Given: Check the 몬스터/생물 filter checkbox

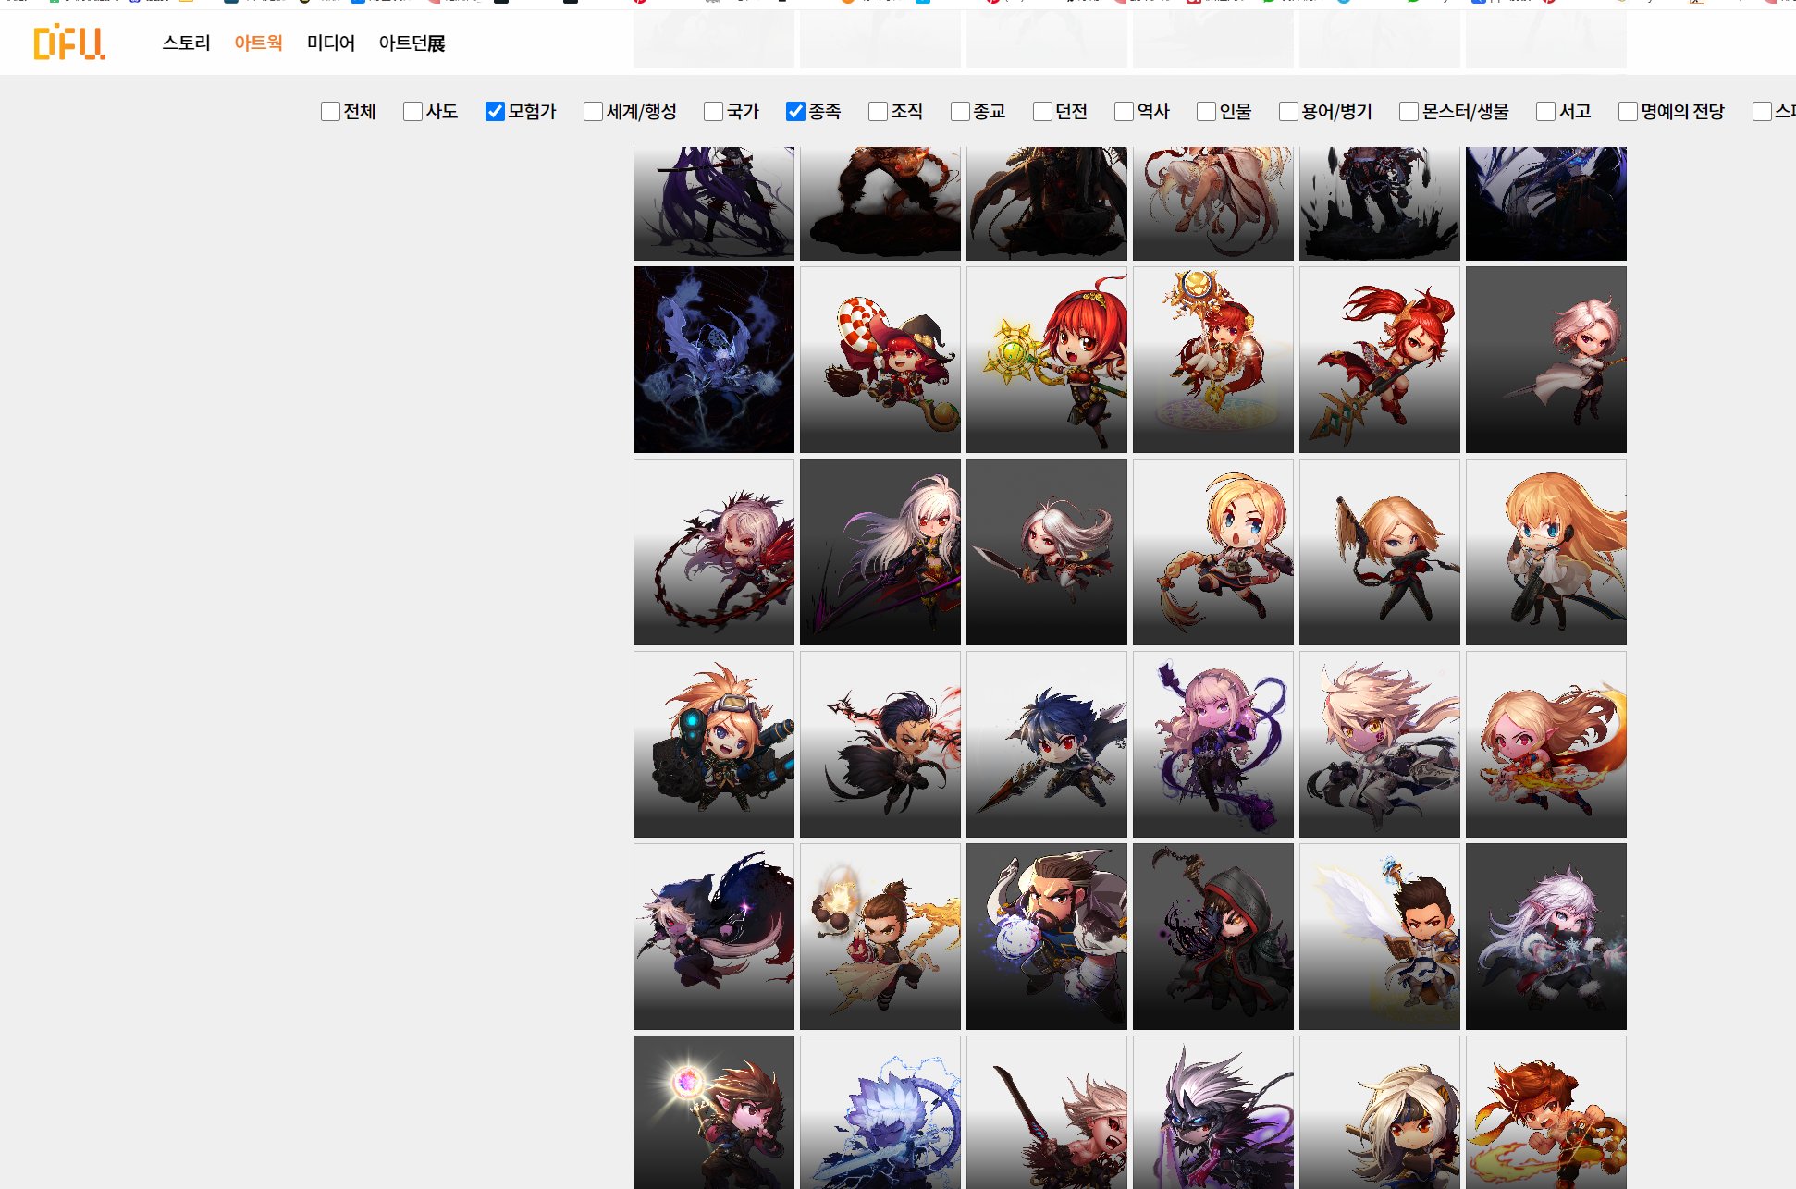Looking at the screenshot, I should 1409,112.
